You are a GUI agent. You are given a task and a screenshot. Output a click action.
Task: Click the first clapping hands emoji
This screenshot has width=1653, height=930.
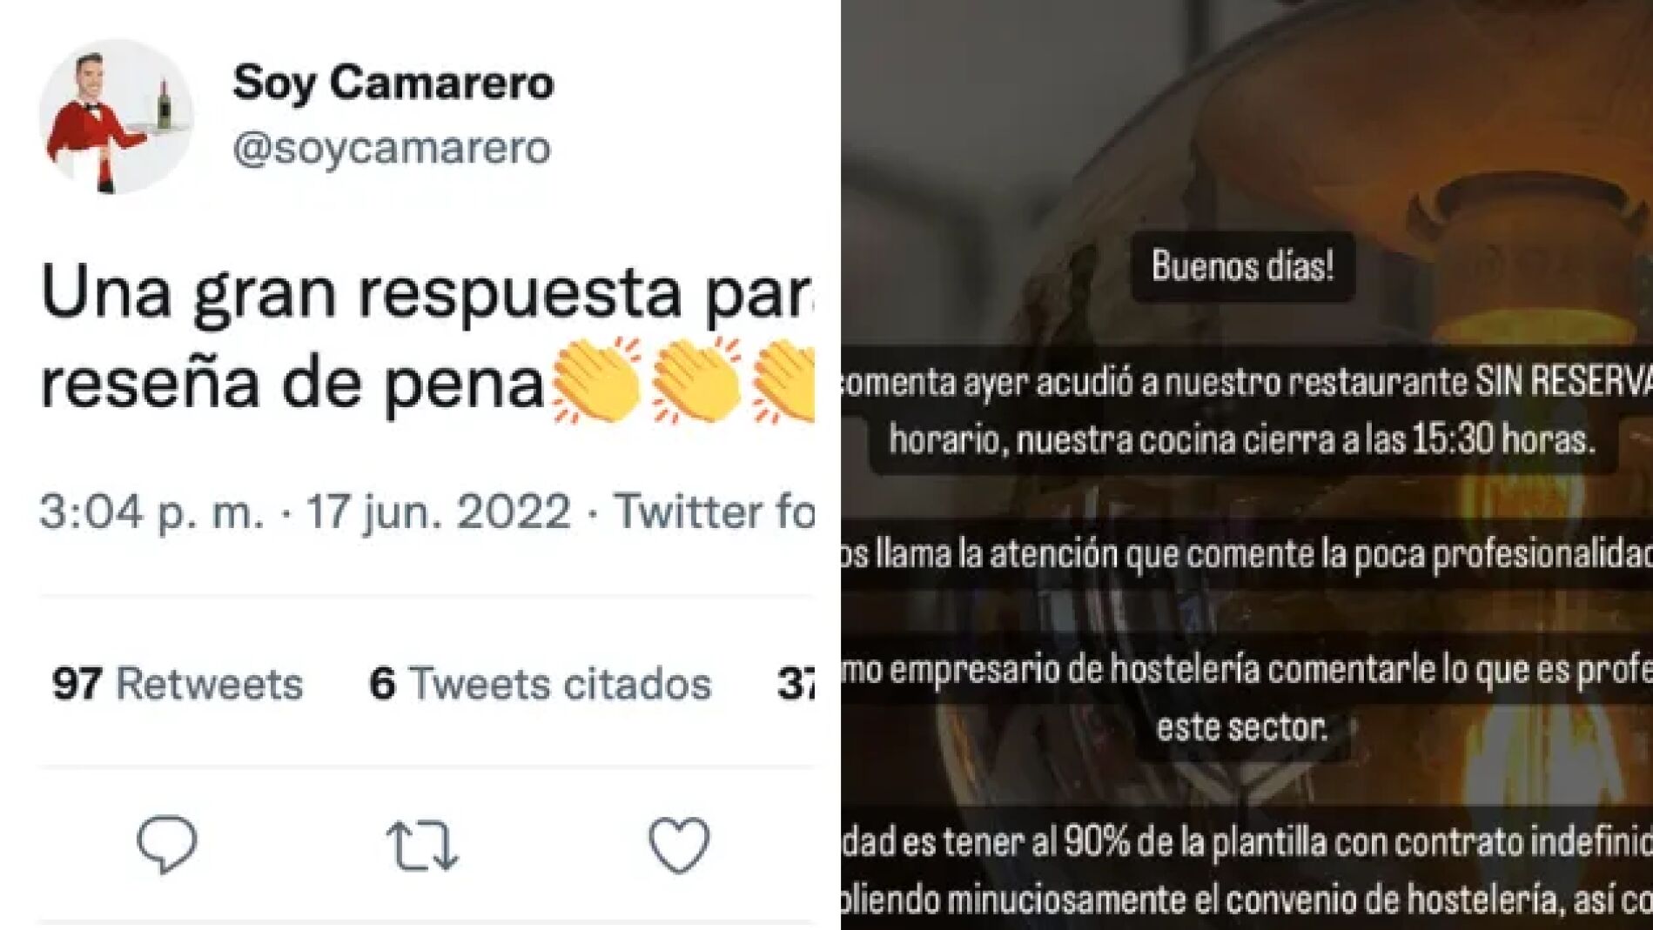pyautogui.click(x=596, y=381)
